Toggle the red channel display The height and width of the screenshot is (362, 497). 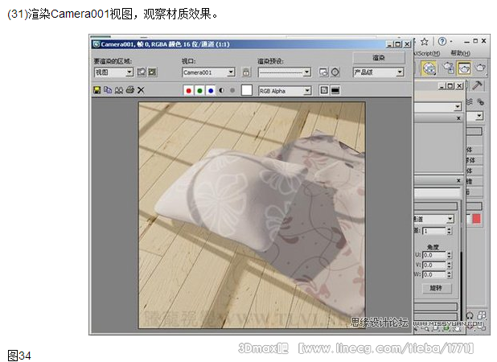(x=189, y=91)
